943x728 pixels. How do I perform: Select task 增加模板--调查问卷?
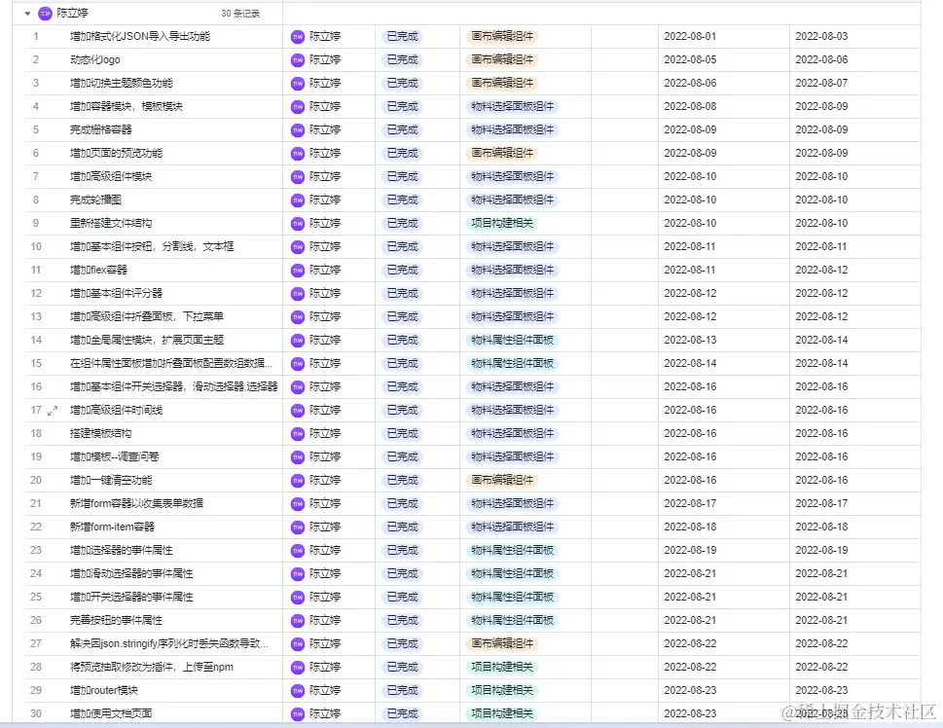pos(115,456)
